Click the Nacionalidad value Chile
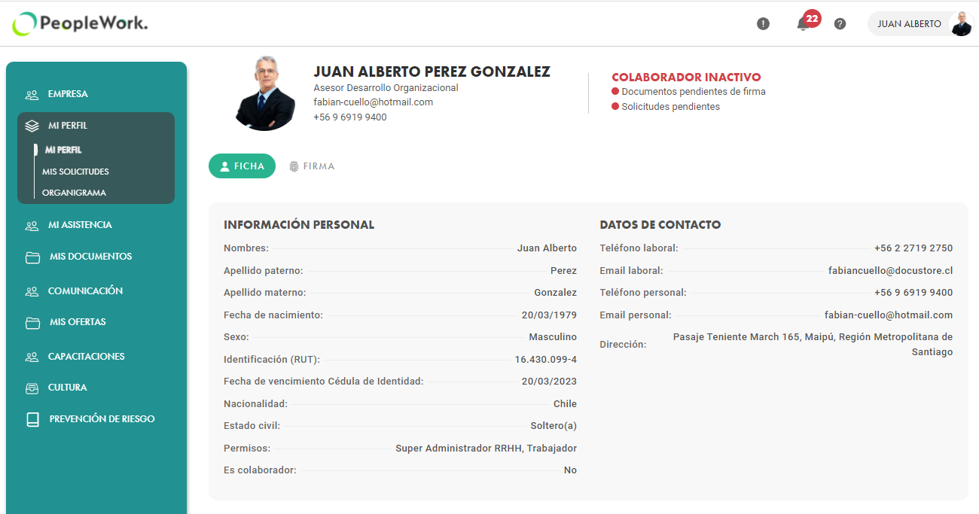 [x=565, y=404]
